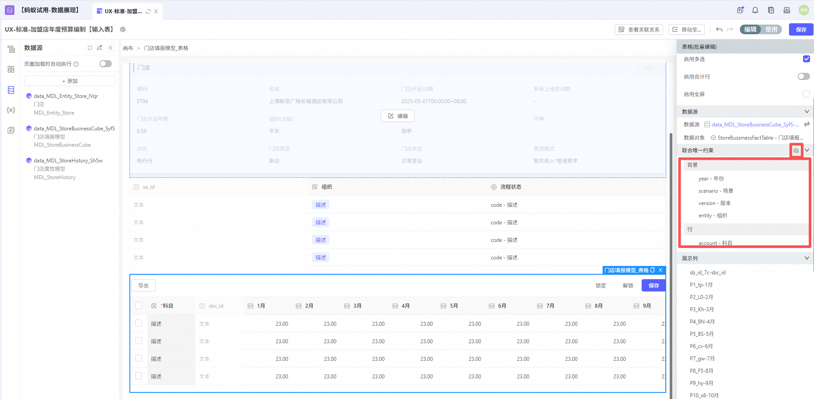Open the variables {x} sidebar panel
Viewport: 814px width, 399px height.
(x=11, y=110)
